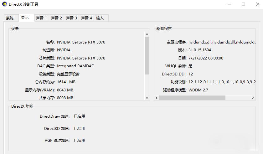Click the up arrow in the 设备 panel scrollbar
Viewport: 263px width, 154px height.
147,34
